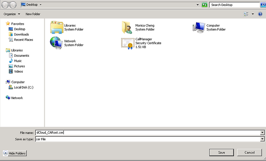The image size is (266, 161).
Task: Select the Libraries system folder icon
Action: pyautogui.click(x=57, y=27)
